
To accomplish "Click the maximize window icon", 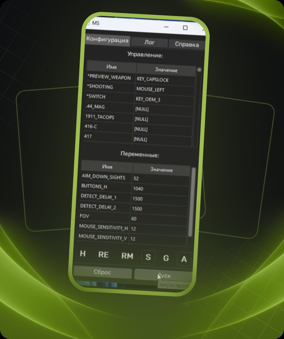I will click(x=185, y=28).
